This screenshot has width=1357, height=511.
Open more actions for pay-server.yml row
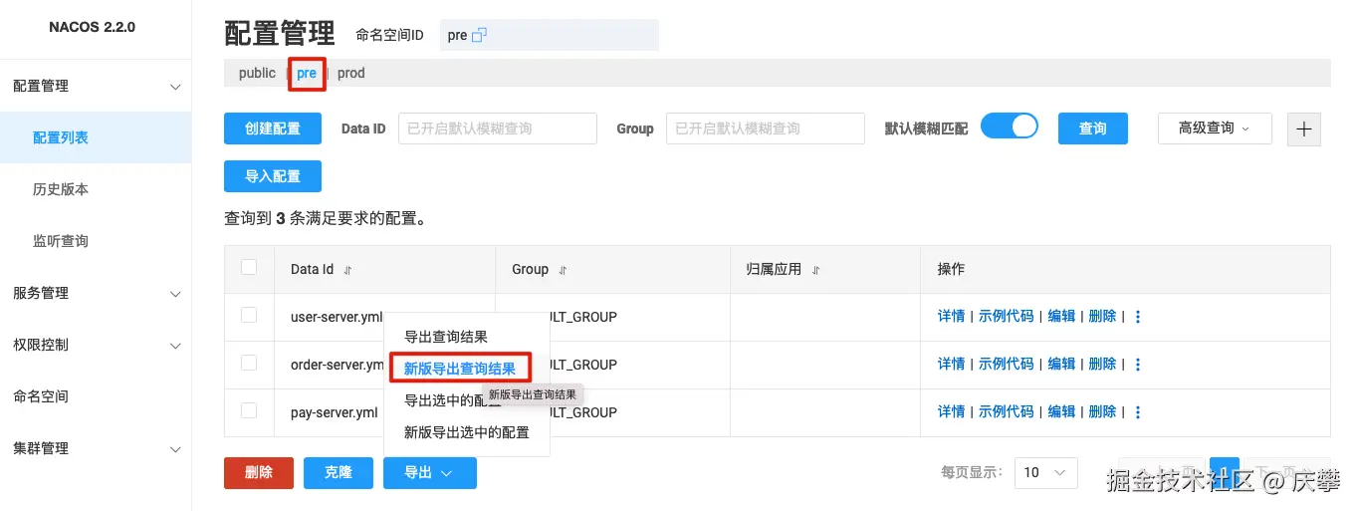(x=1138, y=412)
